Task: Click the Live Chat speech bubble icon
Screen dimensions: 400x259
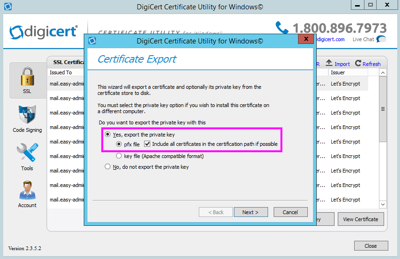Action: tap(381, 39)
